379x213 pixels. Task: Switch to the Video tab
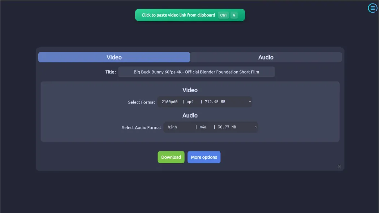click(114, 57)
